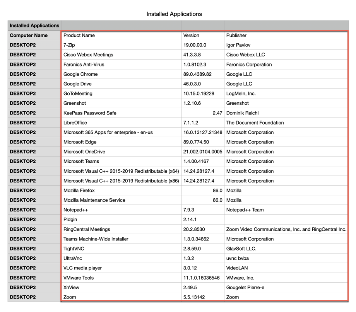Click the LibreOffice product cell
The height and width of the screenshot is (312, 356).
[121, 123]
